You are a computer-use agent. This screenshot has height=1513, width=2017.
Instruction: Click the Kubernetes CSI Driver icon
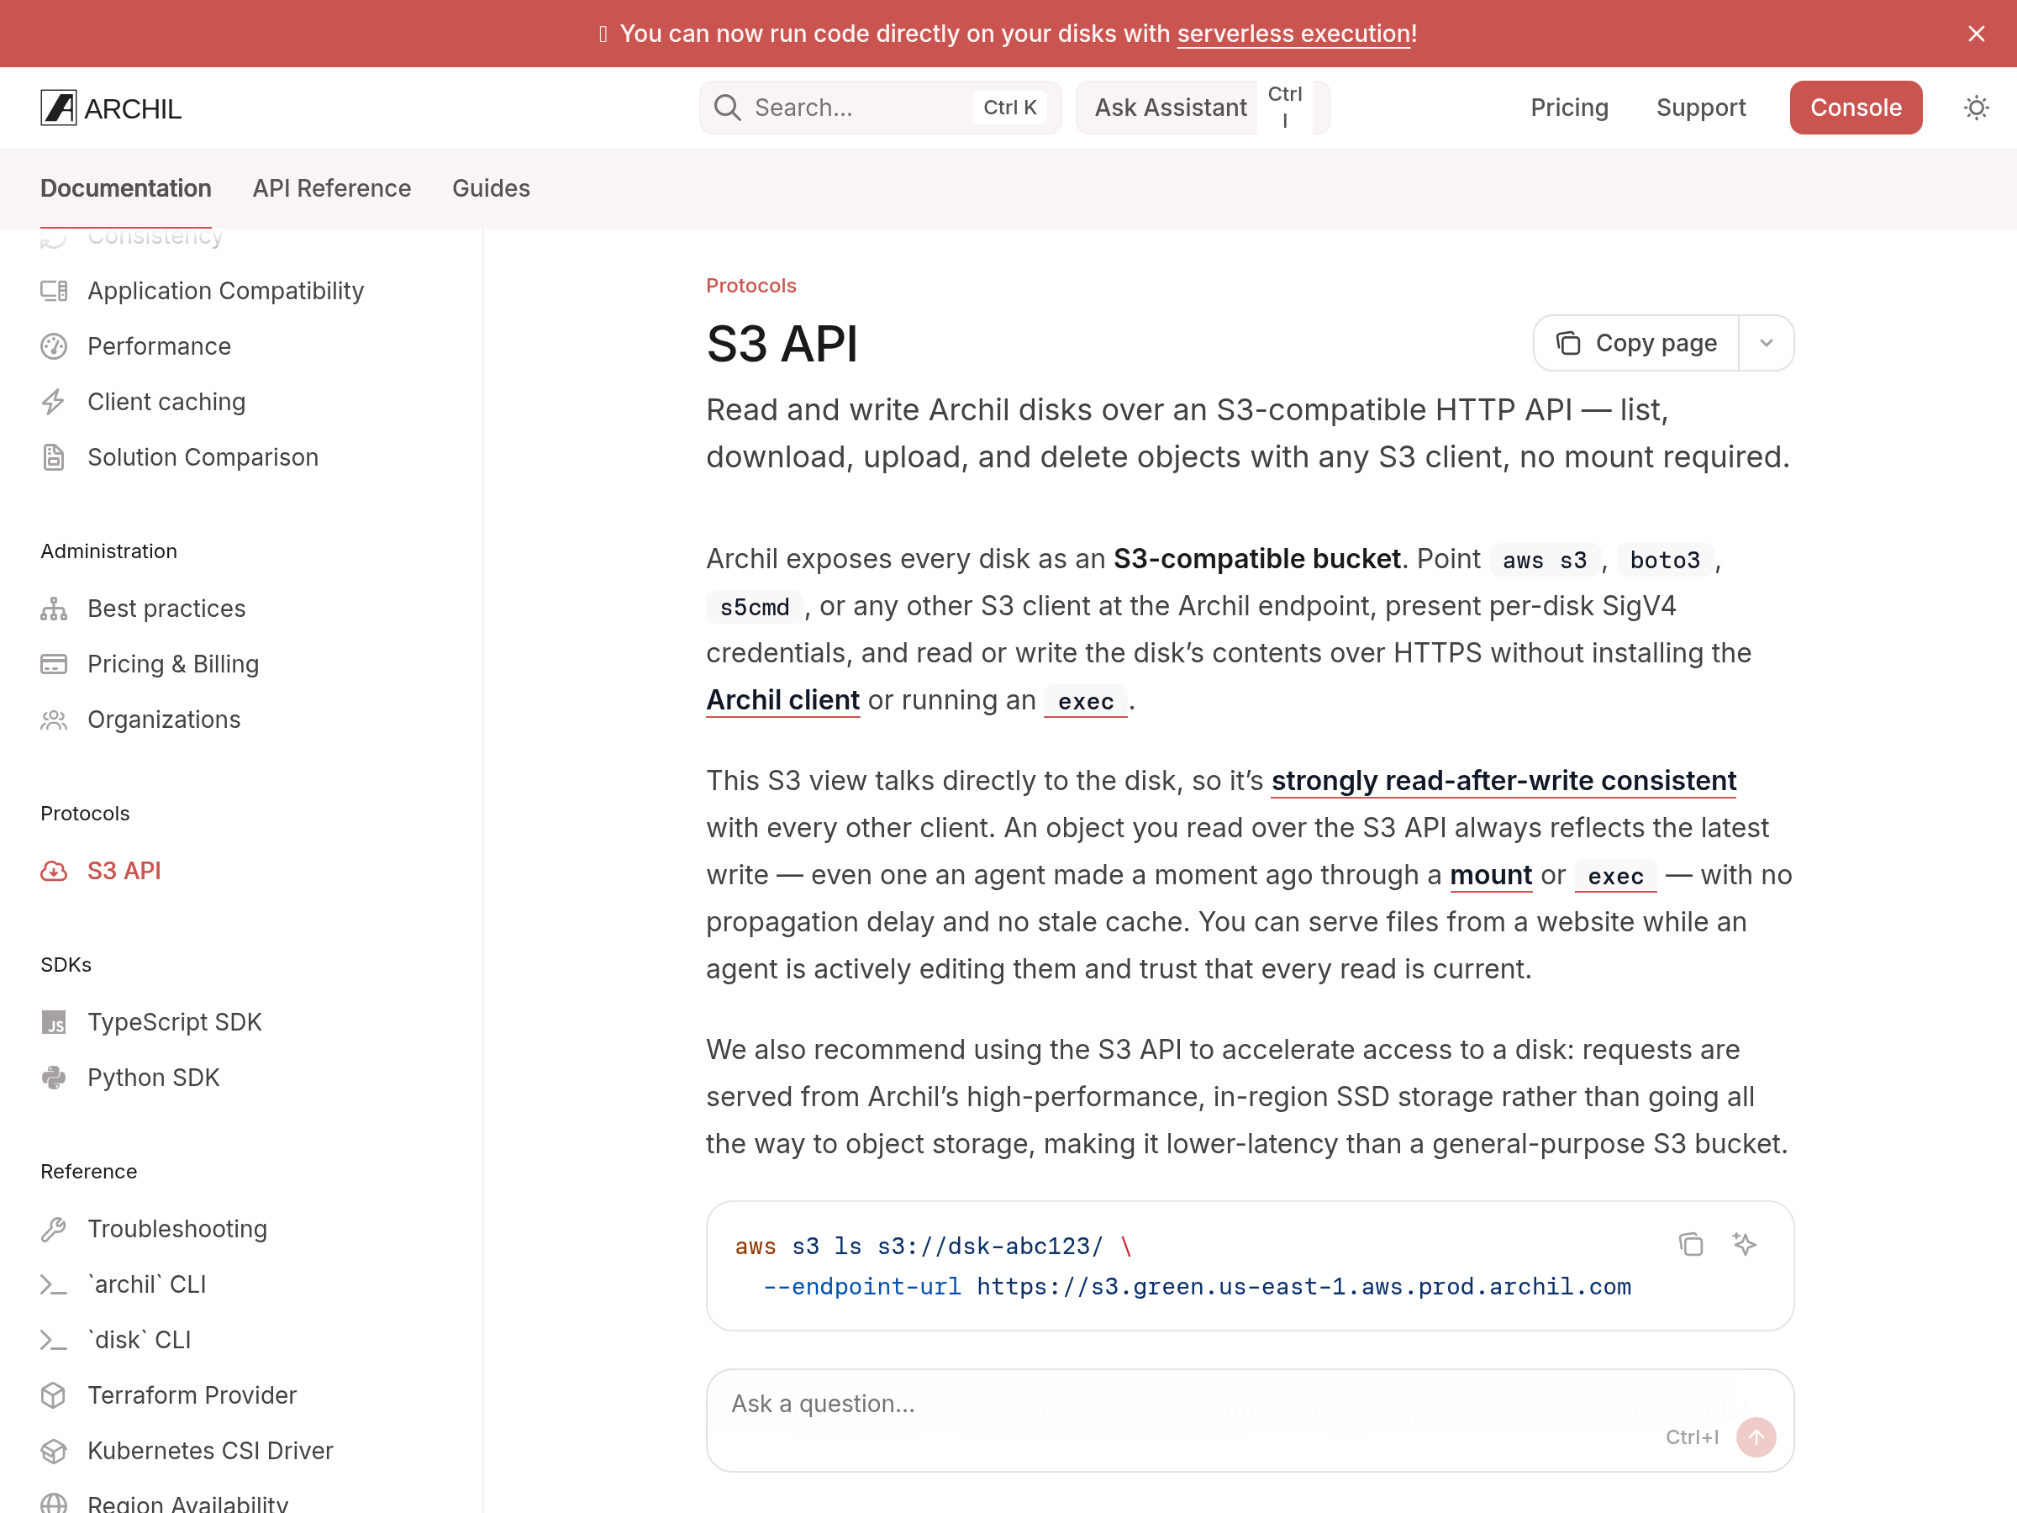point(54,1452)
